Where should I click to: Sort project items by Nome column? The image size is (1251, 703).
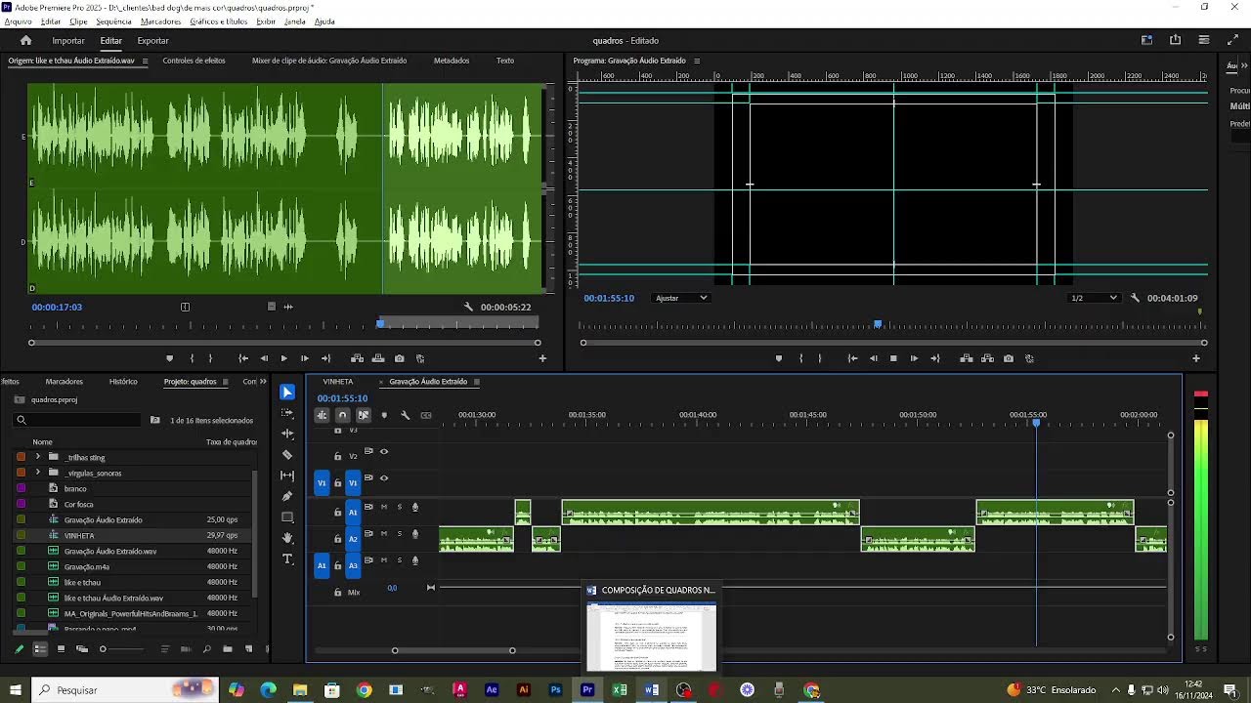[42, 441]
